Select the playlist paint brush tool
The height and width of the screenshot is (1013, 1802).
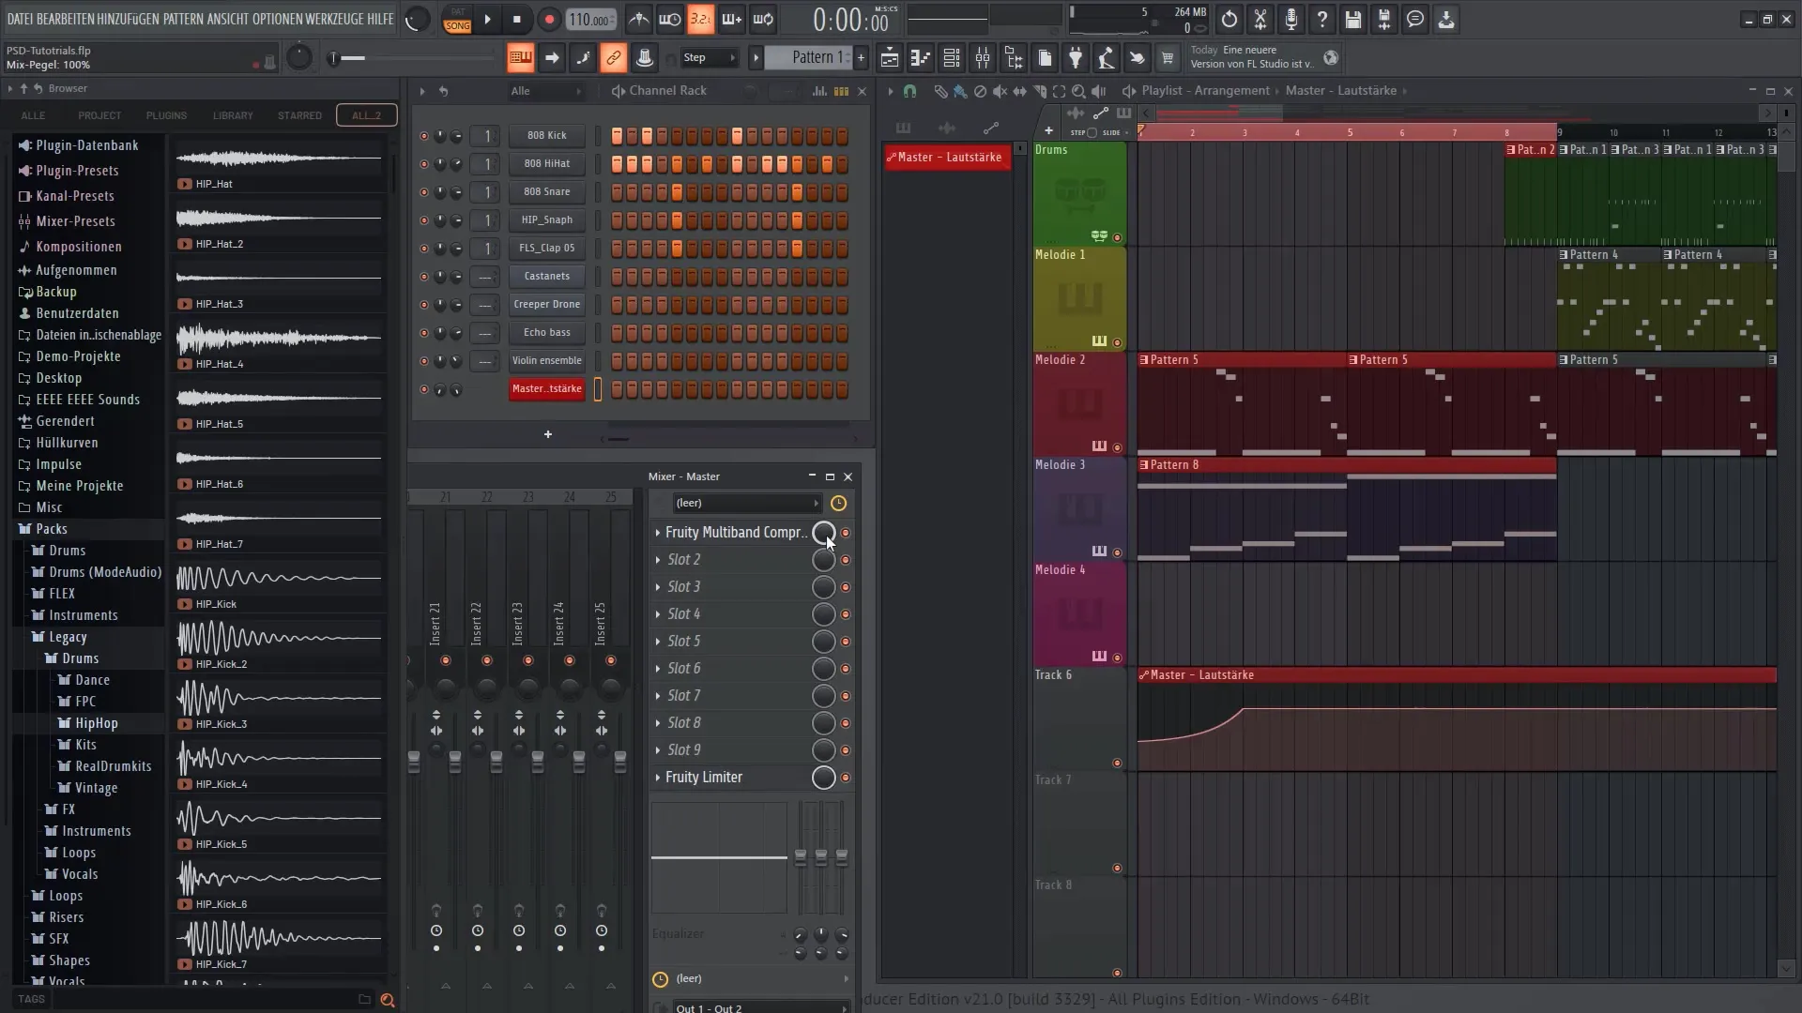coord(959,91)
